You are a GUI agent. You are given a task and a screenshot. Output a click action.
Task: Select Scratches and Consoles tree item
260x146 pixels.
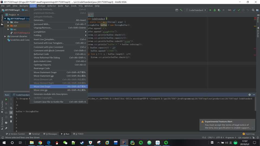point(18,40)
